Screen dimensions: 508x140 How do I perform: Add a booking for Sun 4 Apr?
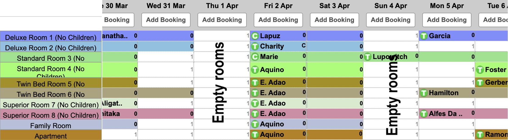(x=391, y=20)
